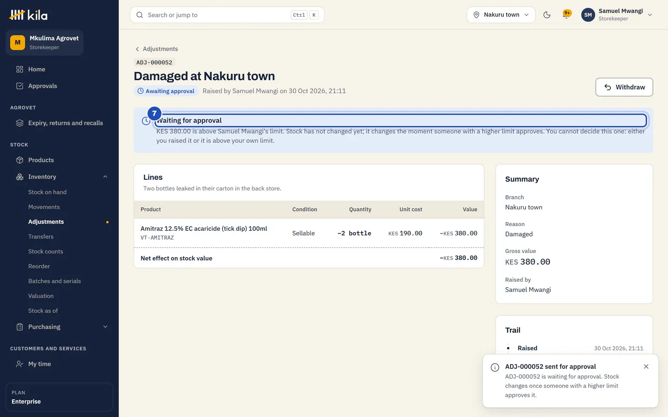The height and width of the screenshot is (417, 668).
Task: Open Mkulima Agrovet workspace switcher
Action: [x=45, y=43]
